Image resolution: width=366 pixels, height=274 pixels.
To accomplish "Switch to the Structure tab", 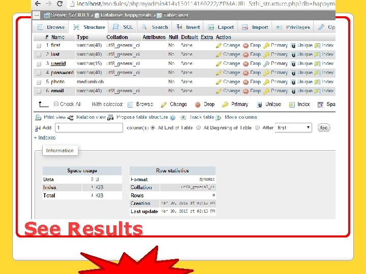I will [x=89, y=27].
